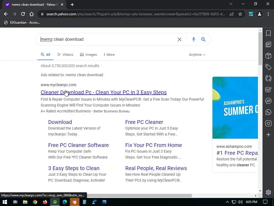Close the Yahoo search tab

click(x=62, y=5)
